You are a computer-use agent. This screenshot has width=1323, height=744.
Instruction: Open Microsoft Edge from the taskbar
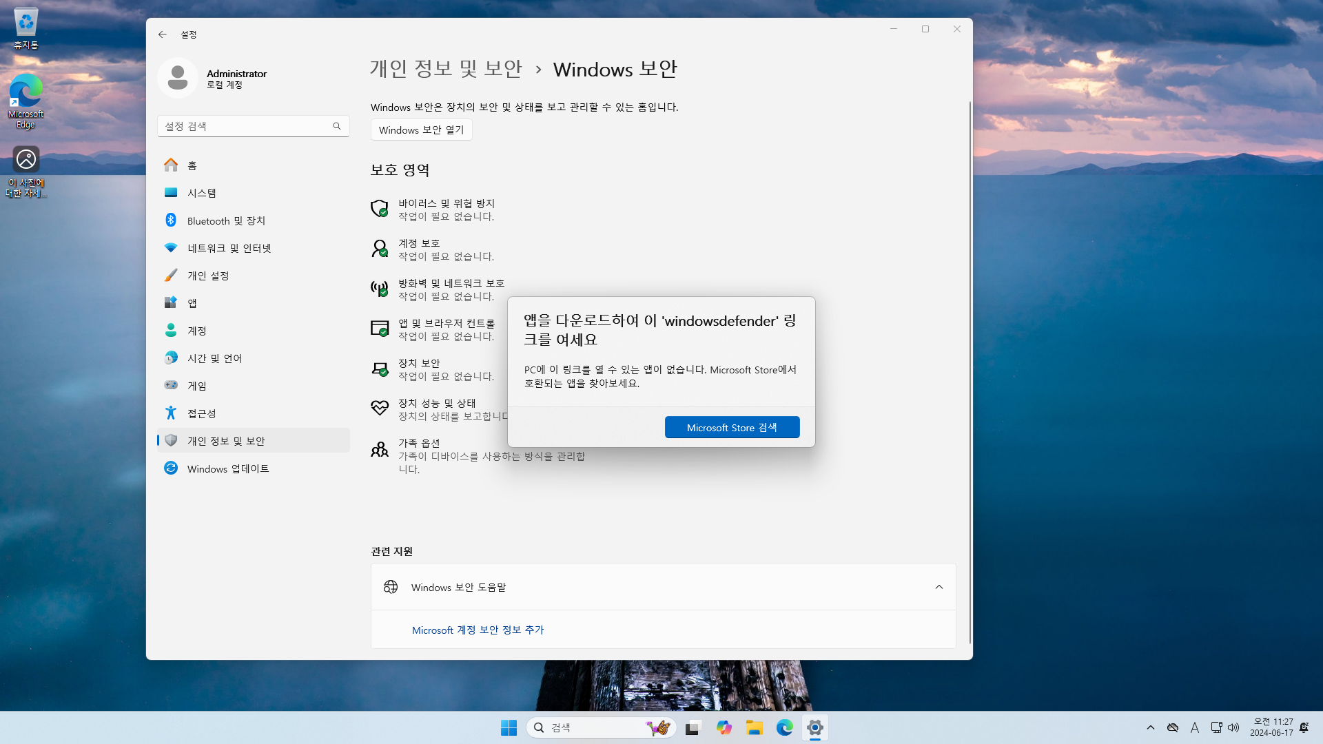point(784,727)
